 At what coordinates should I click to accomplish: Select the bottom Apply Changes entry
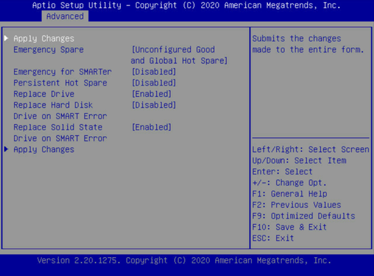pos(44,149)
